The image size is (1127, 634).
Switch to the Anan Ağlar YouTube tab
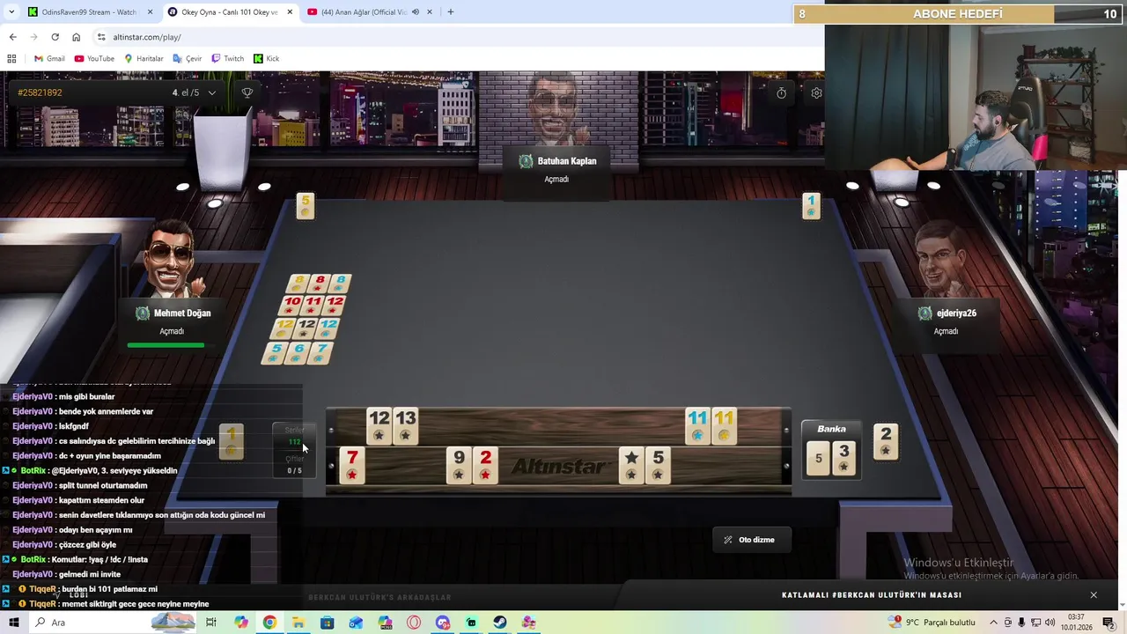coord(370,12)
